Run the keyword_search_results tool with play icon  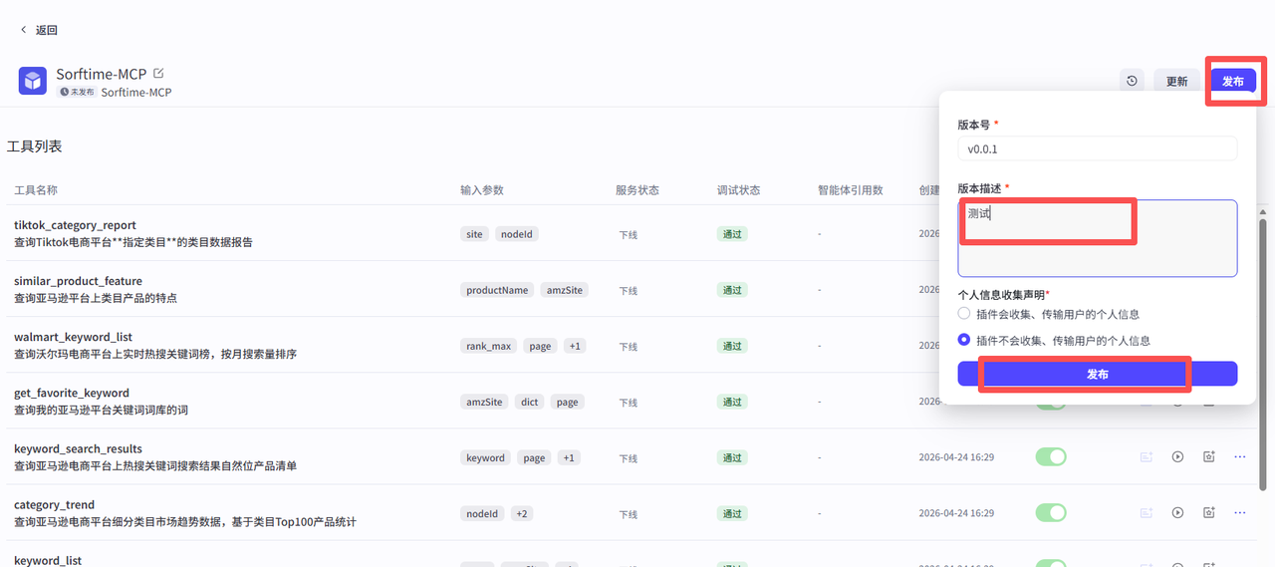coord(1178,456)
